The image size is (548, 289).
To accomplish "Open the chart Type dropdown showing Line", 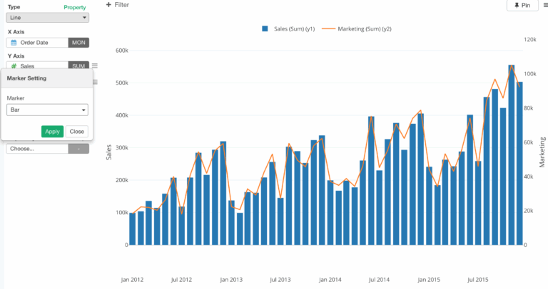I will point(48,17).
